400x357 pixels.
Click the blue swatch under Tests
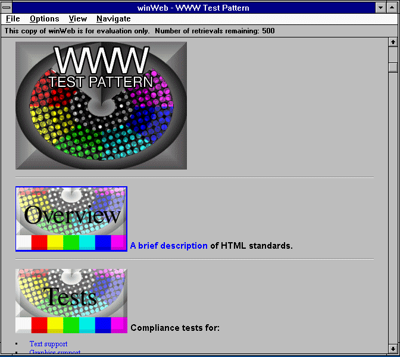tap(103, 325)
